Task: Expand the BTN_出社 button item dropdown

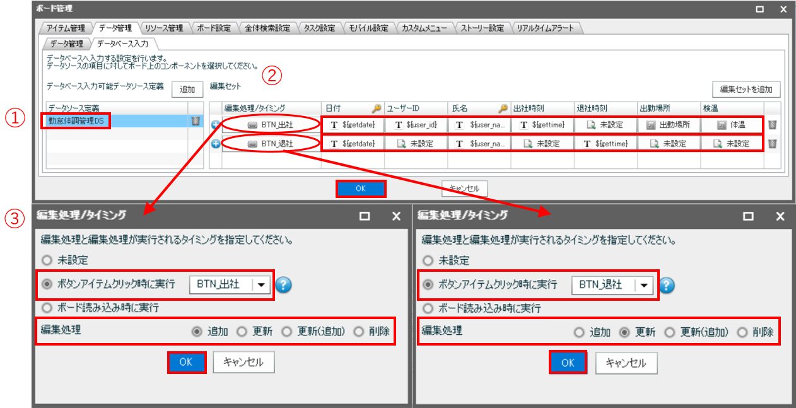Action: [262, 284]
